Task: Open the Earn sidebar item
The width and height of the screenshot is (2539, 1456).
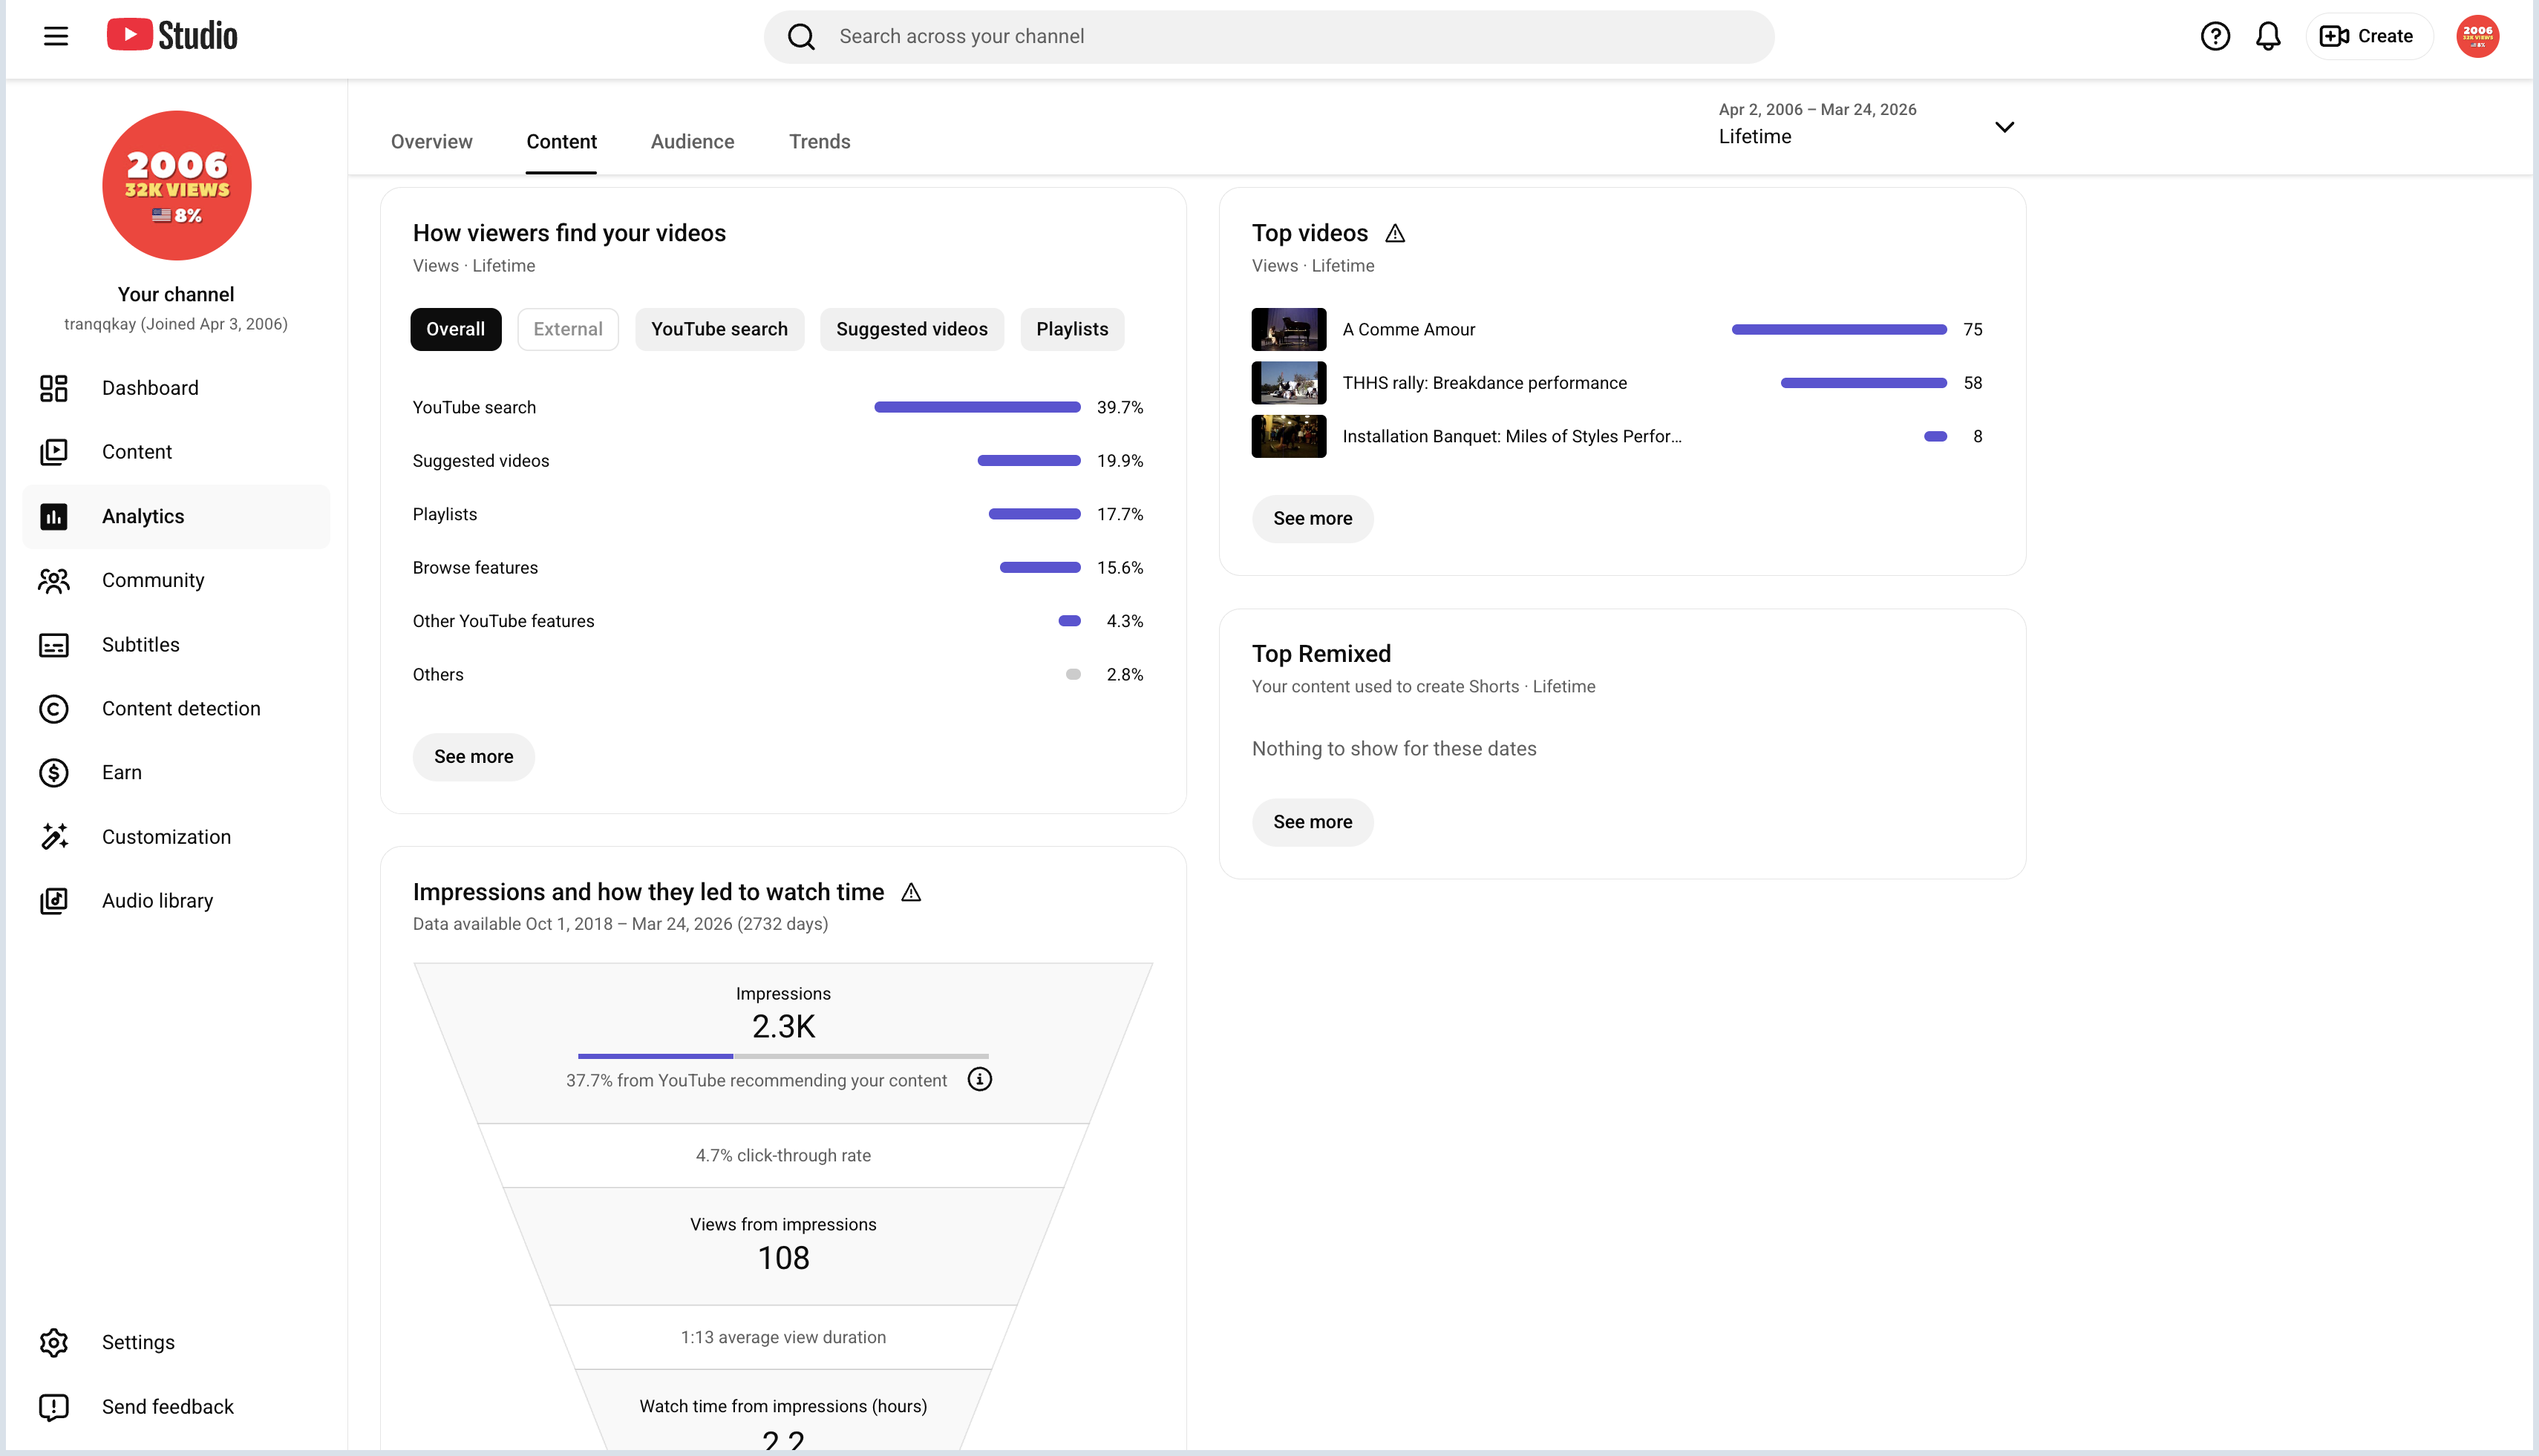Action: pyautogui.click(x=176, y=773)
